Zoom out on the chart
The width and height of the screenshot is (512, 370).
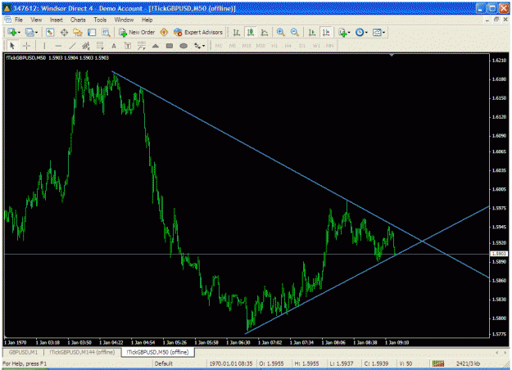tap(295, 32)
